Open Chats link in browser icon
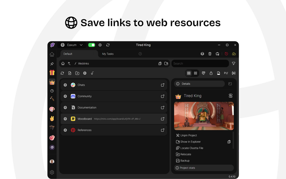Image resolution: width=286 pixels, height=179 pixels. coord(162,85)
